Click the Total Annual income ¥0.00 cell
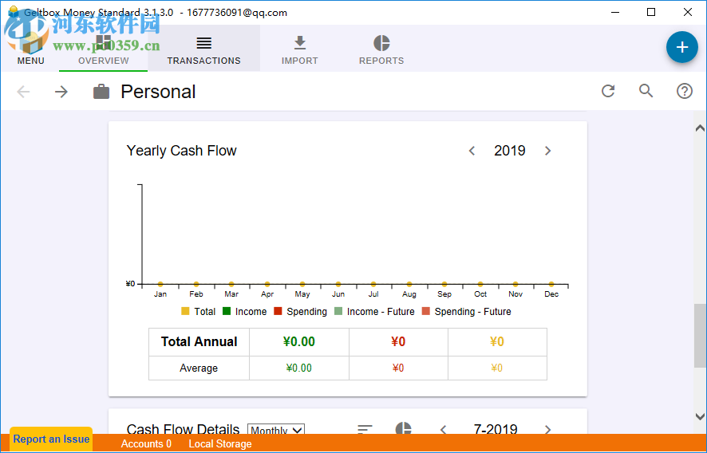The height and width of the screenshot is (453, 707). pos(299,341)
